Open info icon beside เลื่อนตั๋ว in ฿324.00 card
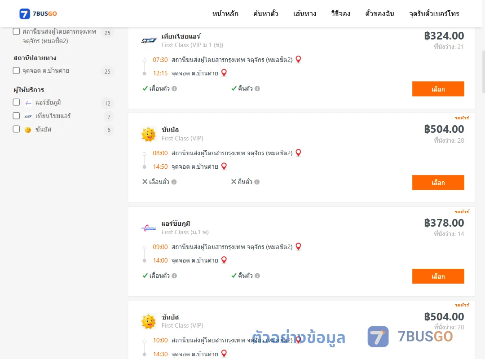 click(x=174, y=89)
